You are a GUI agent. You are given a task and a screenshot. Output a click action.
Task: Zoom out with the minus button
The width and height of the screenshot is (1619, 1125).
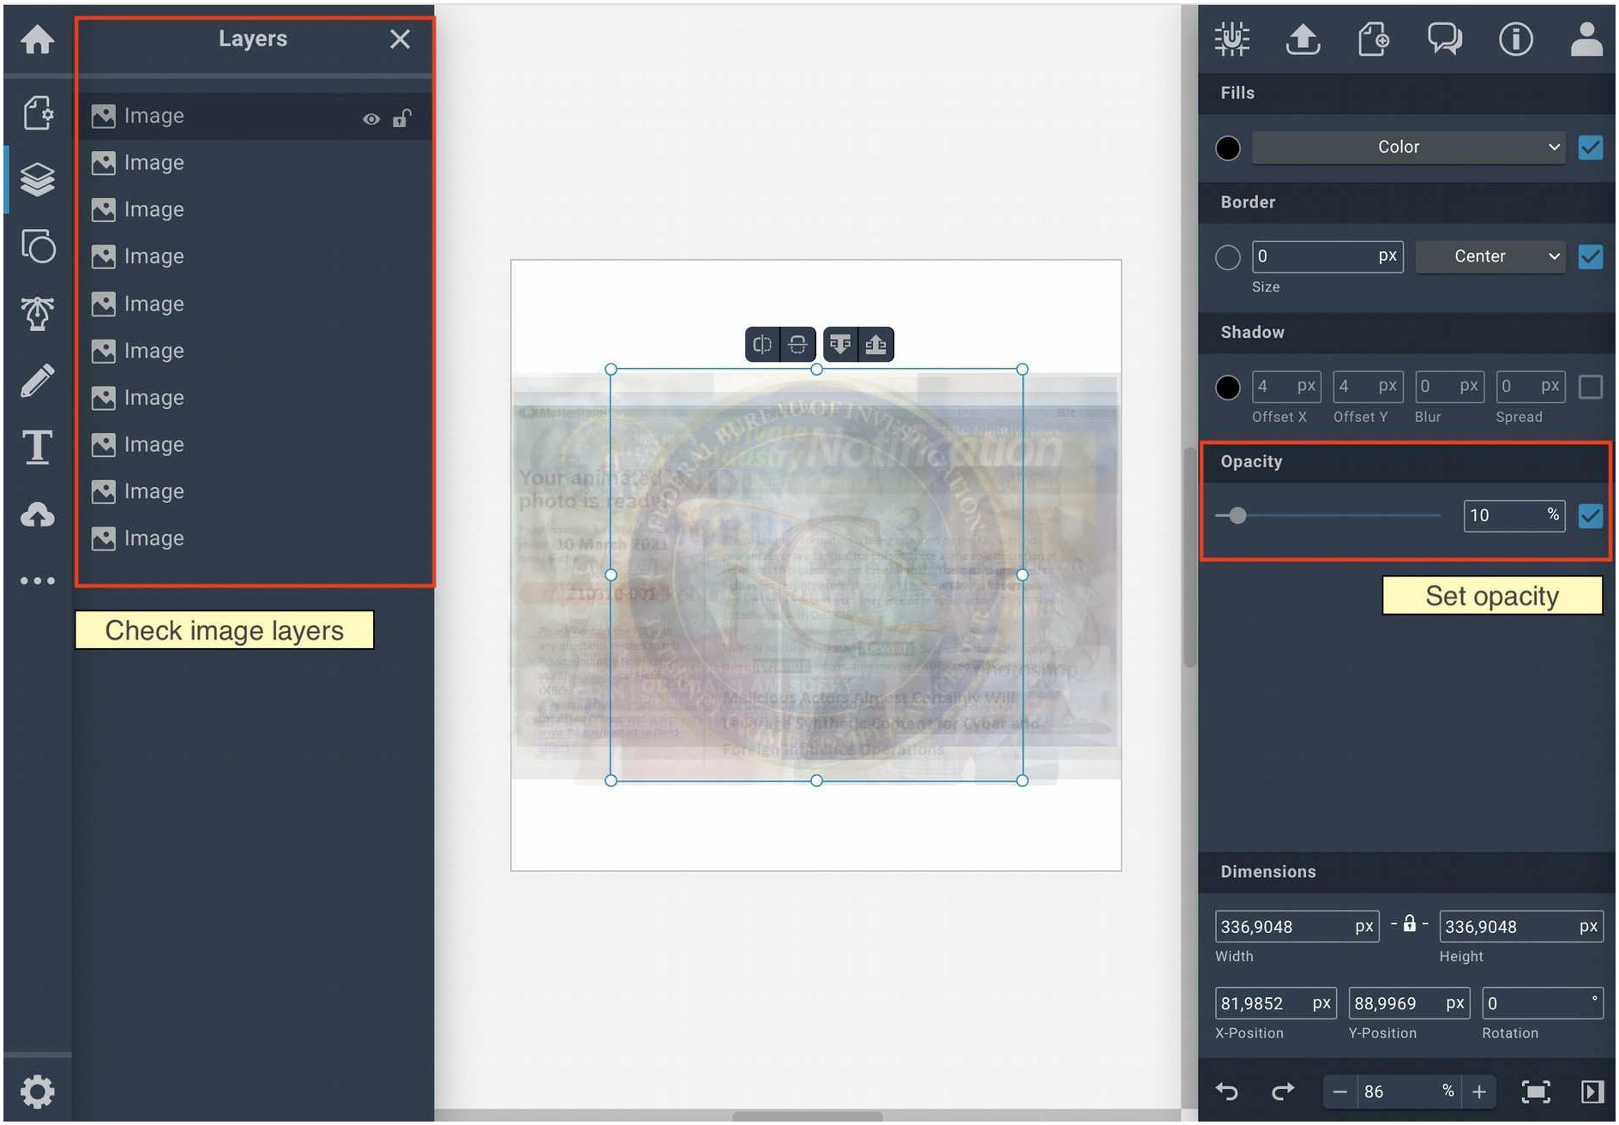click(x=1340, y=1092)
